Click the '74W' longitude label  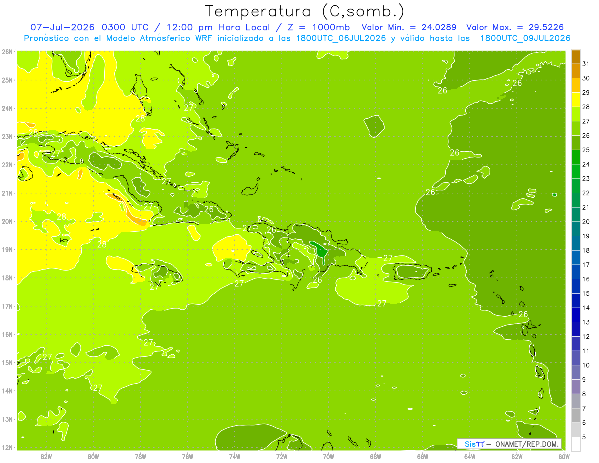click(235, 456)
